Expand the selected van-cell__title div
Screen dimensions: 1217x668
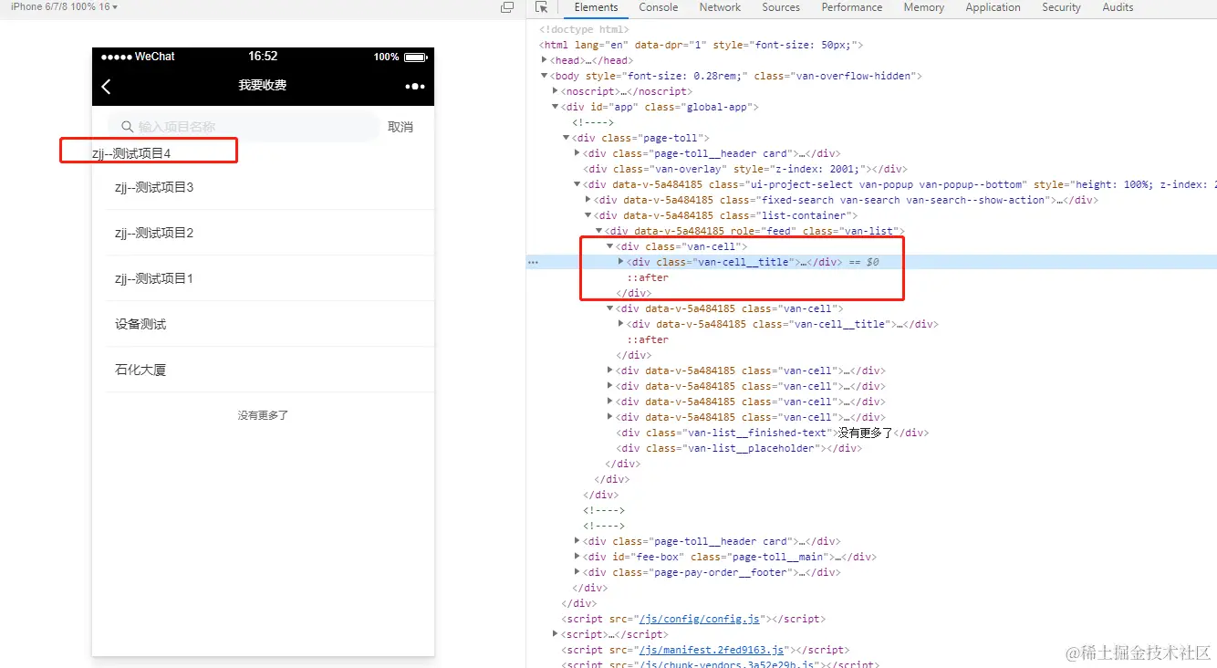click(621, 262)
